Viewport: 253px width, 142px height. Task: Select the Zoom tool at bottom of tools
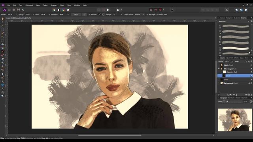[x=2, y=95]
